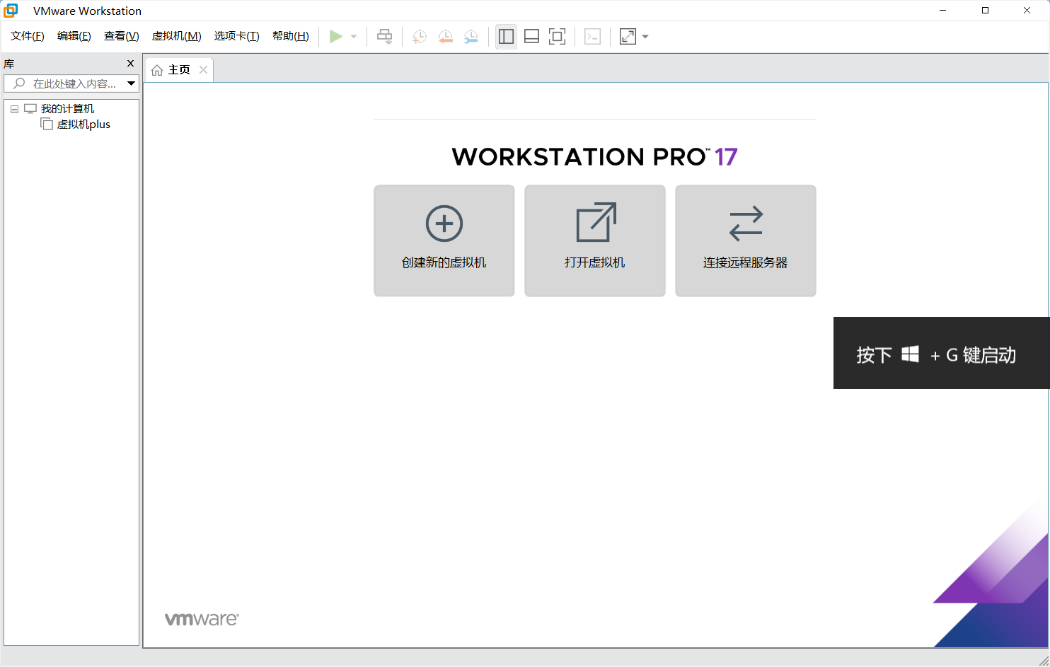
Task: Open the 帮助(H) menu
Action: coord(291,36)
